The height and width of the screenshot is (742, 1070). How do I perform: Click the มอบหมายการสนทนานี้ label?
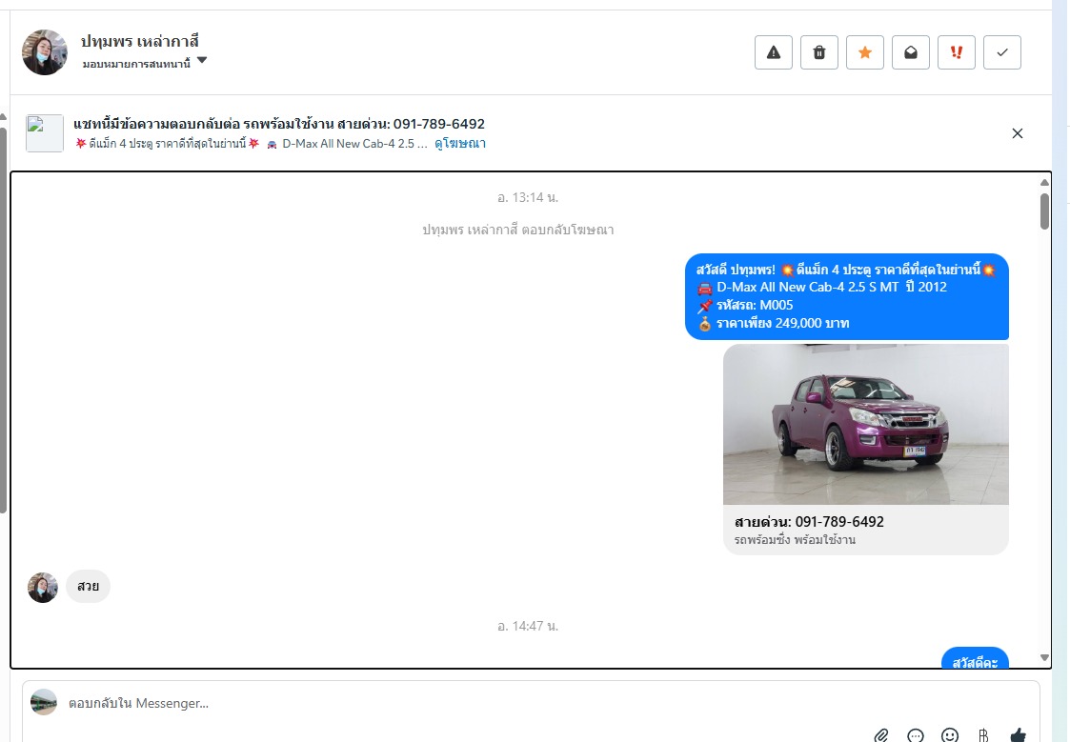[x=136, y=64]
